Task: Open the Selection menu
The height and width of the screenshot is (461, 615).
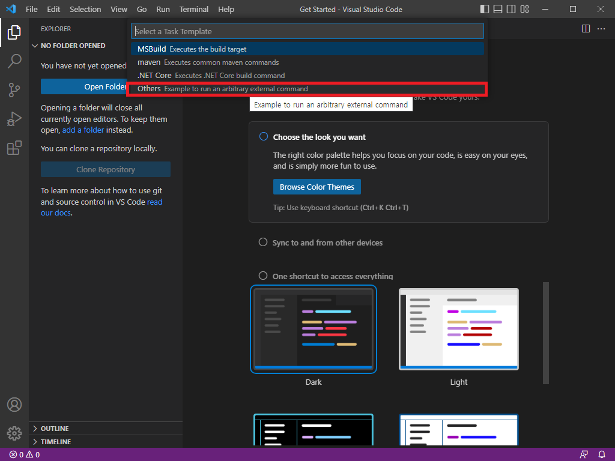Action: (85, 9)
